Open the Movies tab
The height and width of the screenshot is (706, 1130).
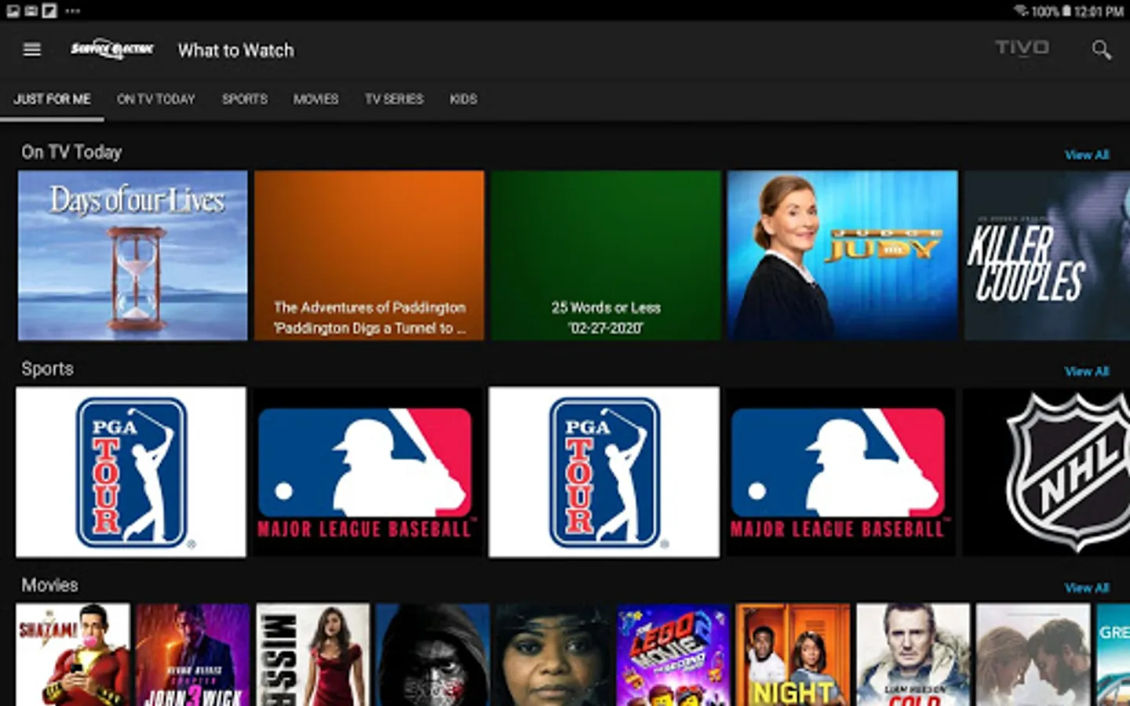[x=315, y=99]
